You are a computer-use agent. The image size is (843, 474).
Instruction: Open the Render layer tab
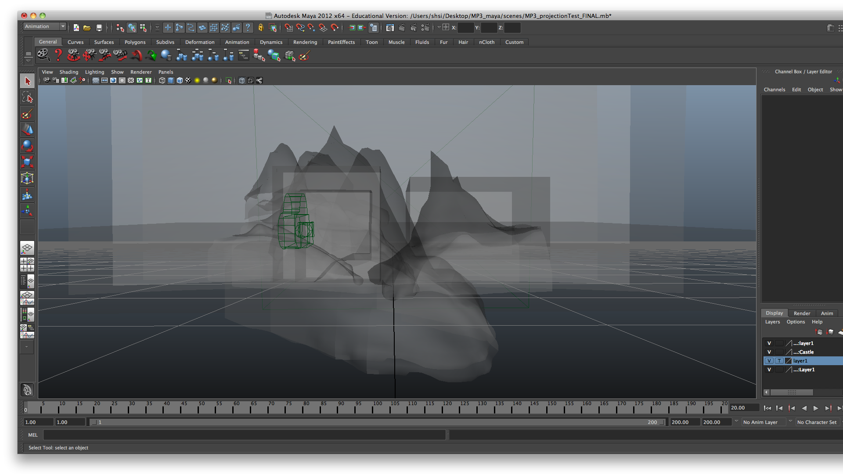click(x=802, y=313)
